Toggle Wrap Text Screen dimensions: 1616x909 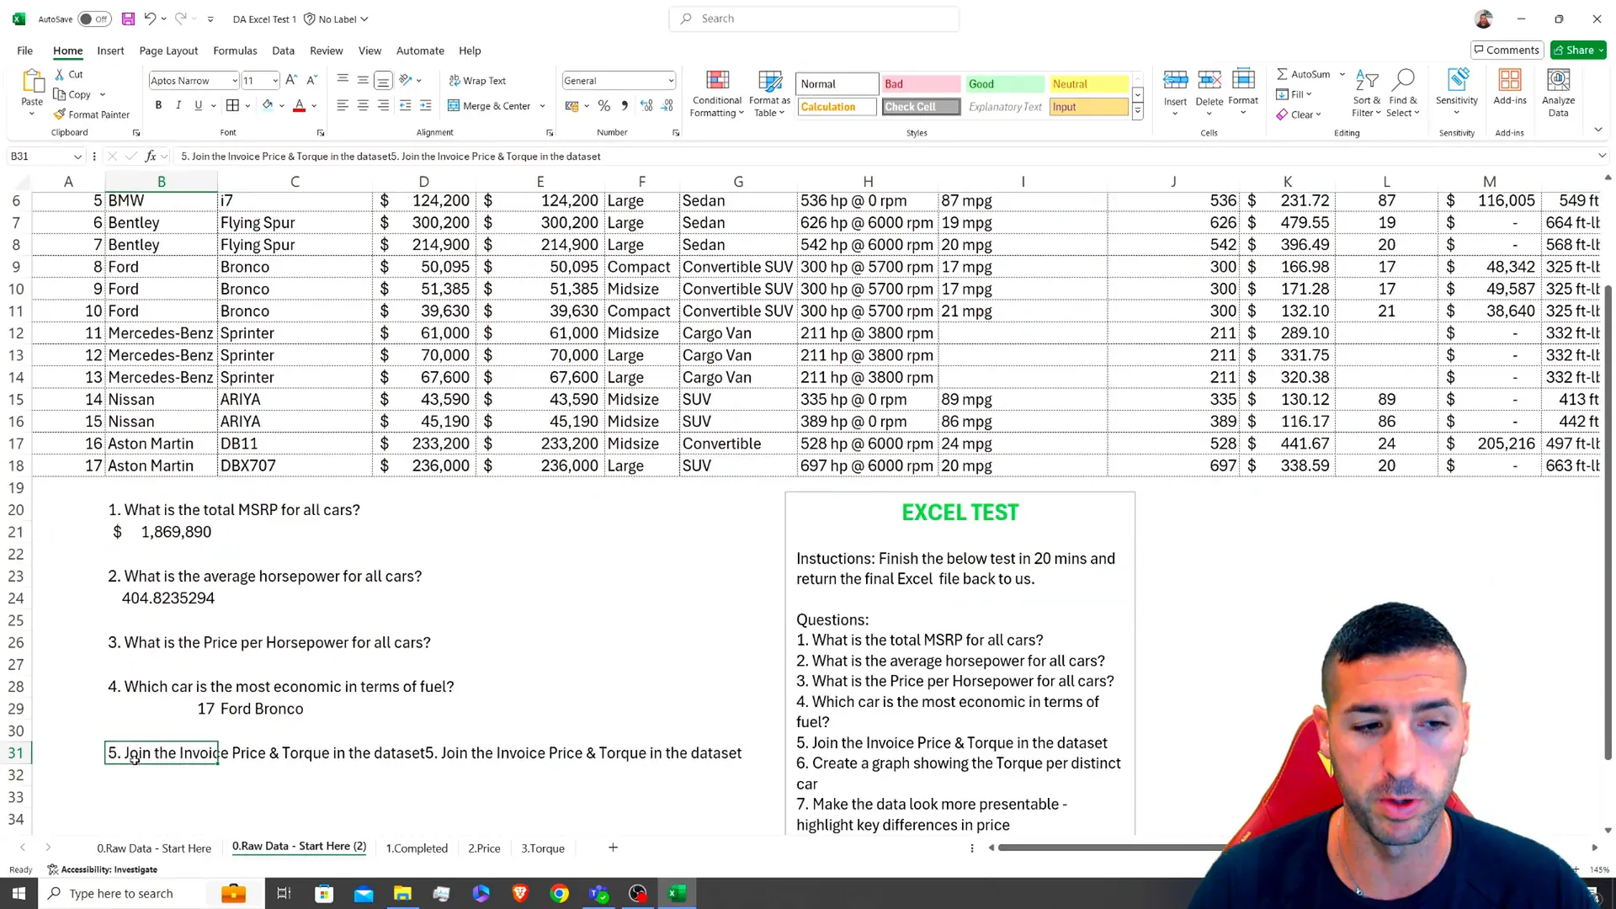coord(477,81)
